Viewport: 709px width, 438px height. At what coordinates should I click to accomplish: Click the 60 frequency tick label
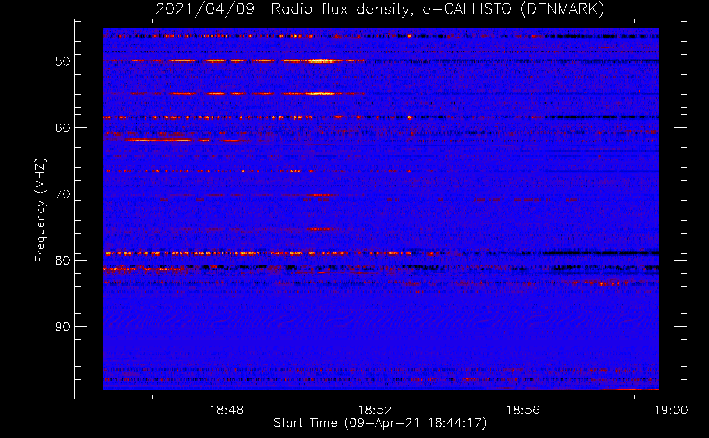pyautogui.click(x=63, y=128)
